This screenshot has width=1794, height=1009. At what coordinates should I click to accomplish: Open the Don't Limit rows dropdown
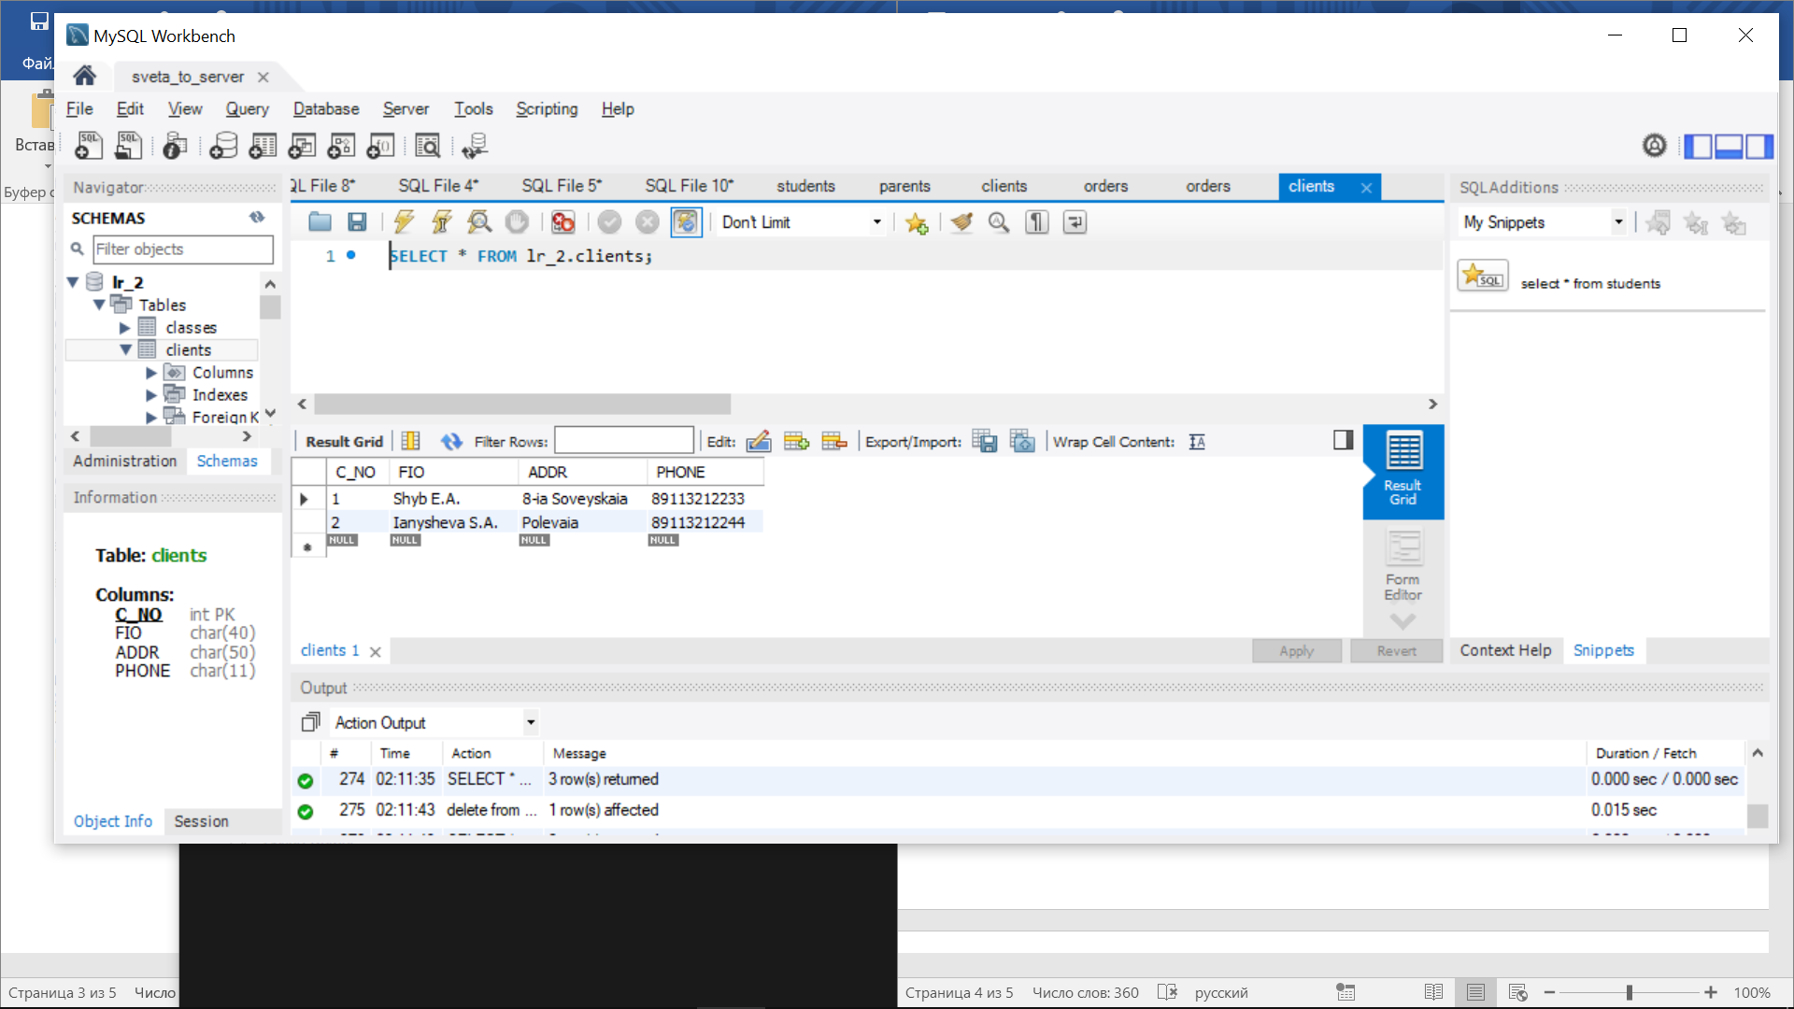(x=801, y=222)
